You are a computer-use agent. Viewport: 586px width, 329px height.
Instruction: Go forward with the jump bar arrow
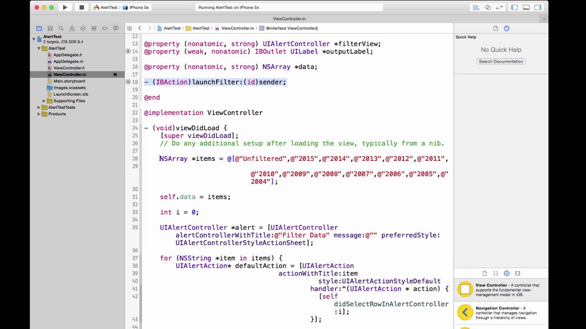pos(149,28)
